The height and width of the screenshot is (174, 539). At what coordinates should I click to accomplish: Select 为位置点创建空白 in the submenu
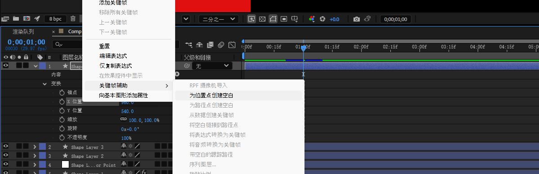238,96
